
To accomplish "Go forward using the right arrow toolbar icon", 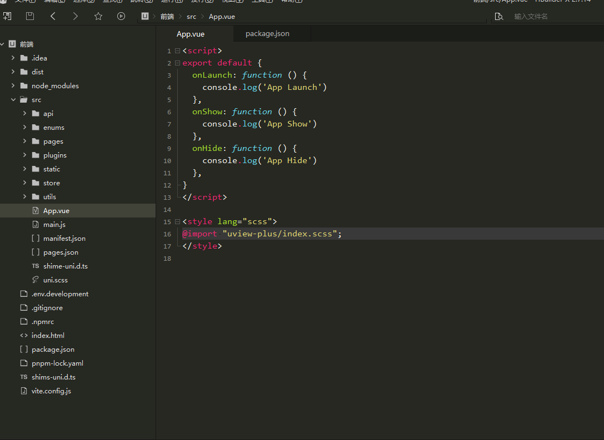I will 76,16.
